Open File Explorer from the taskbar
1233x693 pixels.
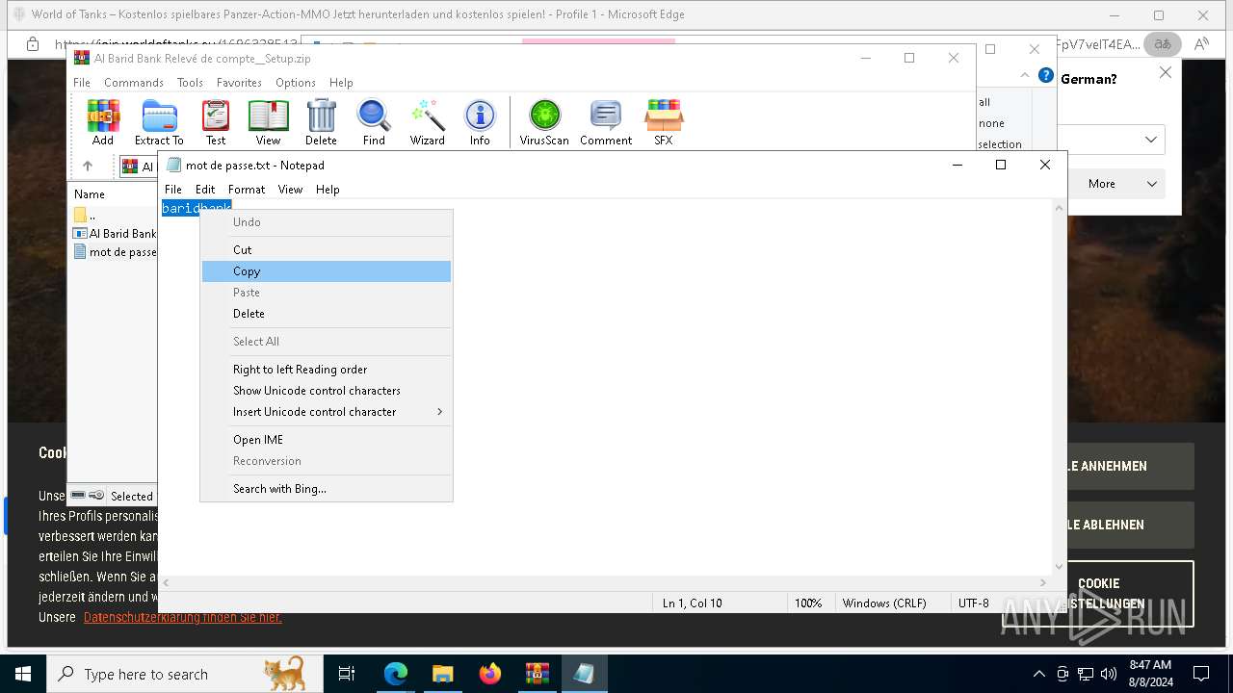coord(442,674)
